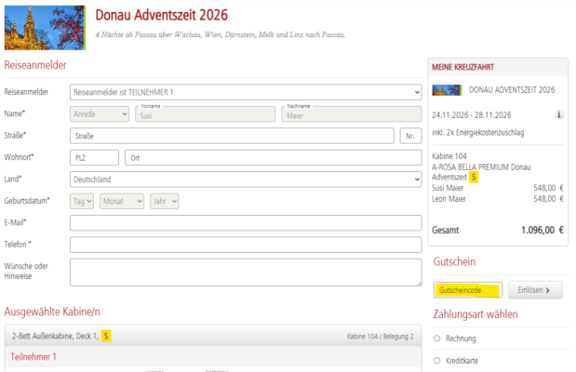Click the E-Mail input field
The image size is (576, 372).
pyautogui.click(x=246, y=223)
